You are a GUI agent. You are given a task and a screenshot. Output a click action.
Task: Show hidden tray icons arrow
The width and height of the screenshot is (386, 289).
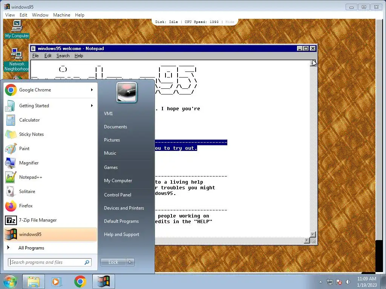coord(320,282)
